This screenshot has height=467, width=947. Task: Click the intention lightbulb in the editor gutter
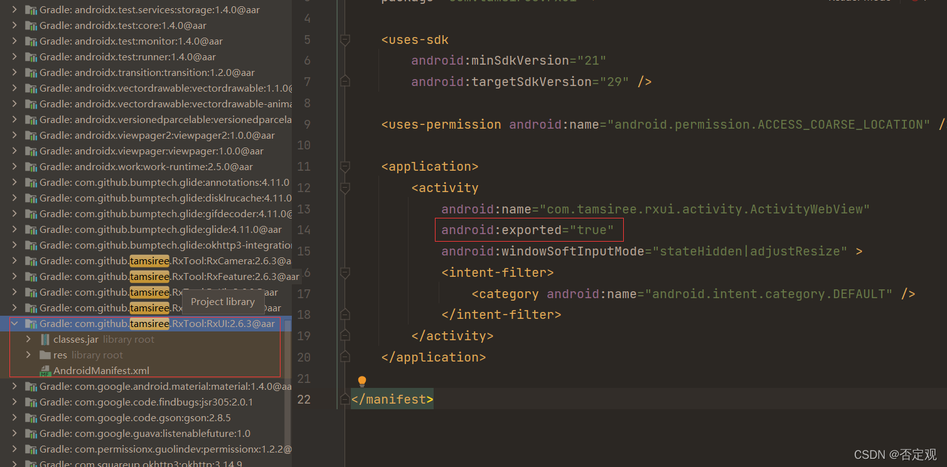[x=362, y=380]
